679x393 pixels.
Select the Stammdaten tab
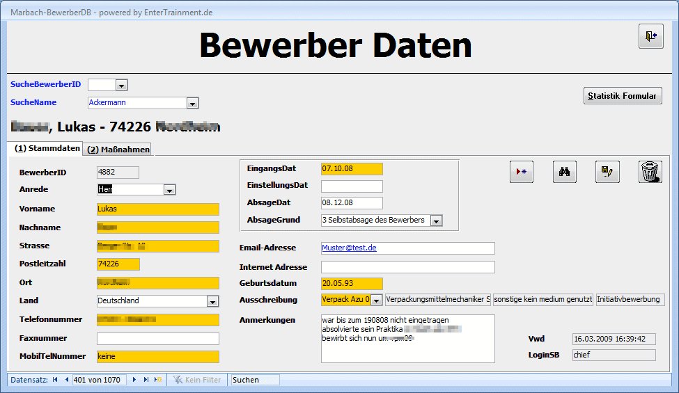click(x=47, y=148)
